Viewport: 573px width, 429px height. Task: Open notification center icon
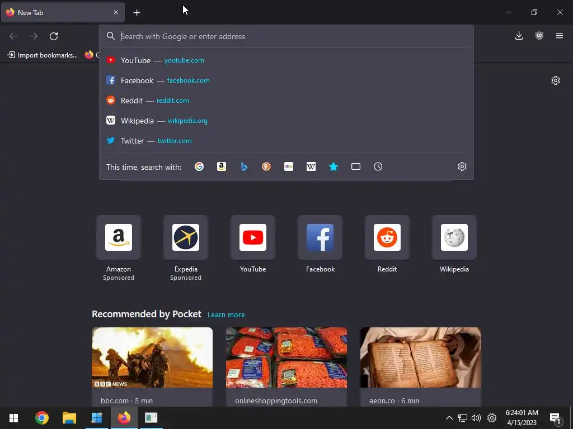pyautogui.click(x=555, y=418)
